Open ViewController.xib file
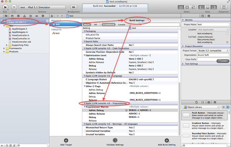The height and width of the screenshot is (147, 231). tap(21, 42)
